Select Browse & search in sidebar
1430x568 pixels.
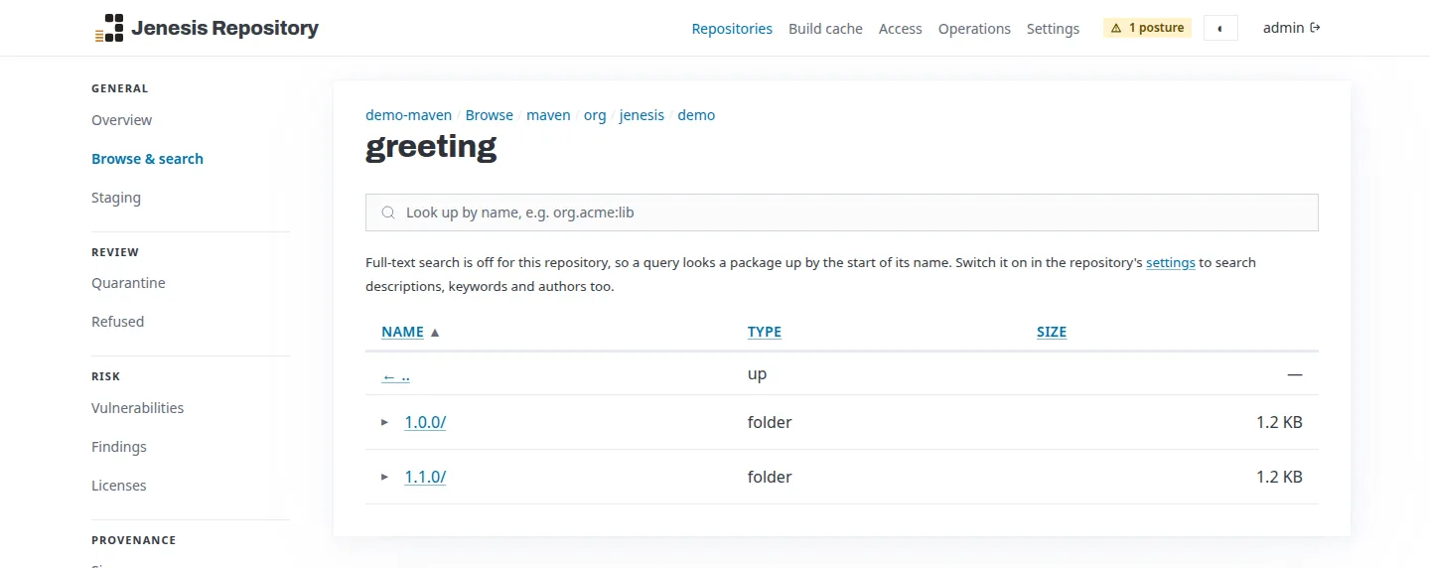coord(147,159)
